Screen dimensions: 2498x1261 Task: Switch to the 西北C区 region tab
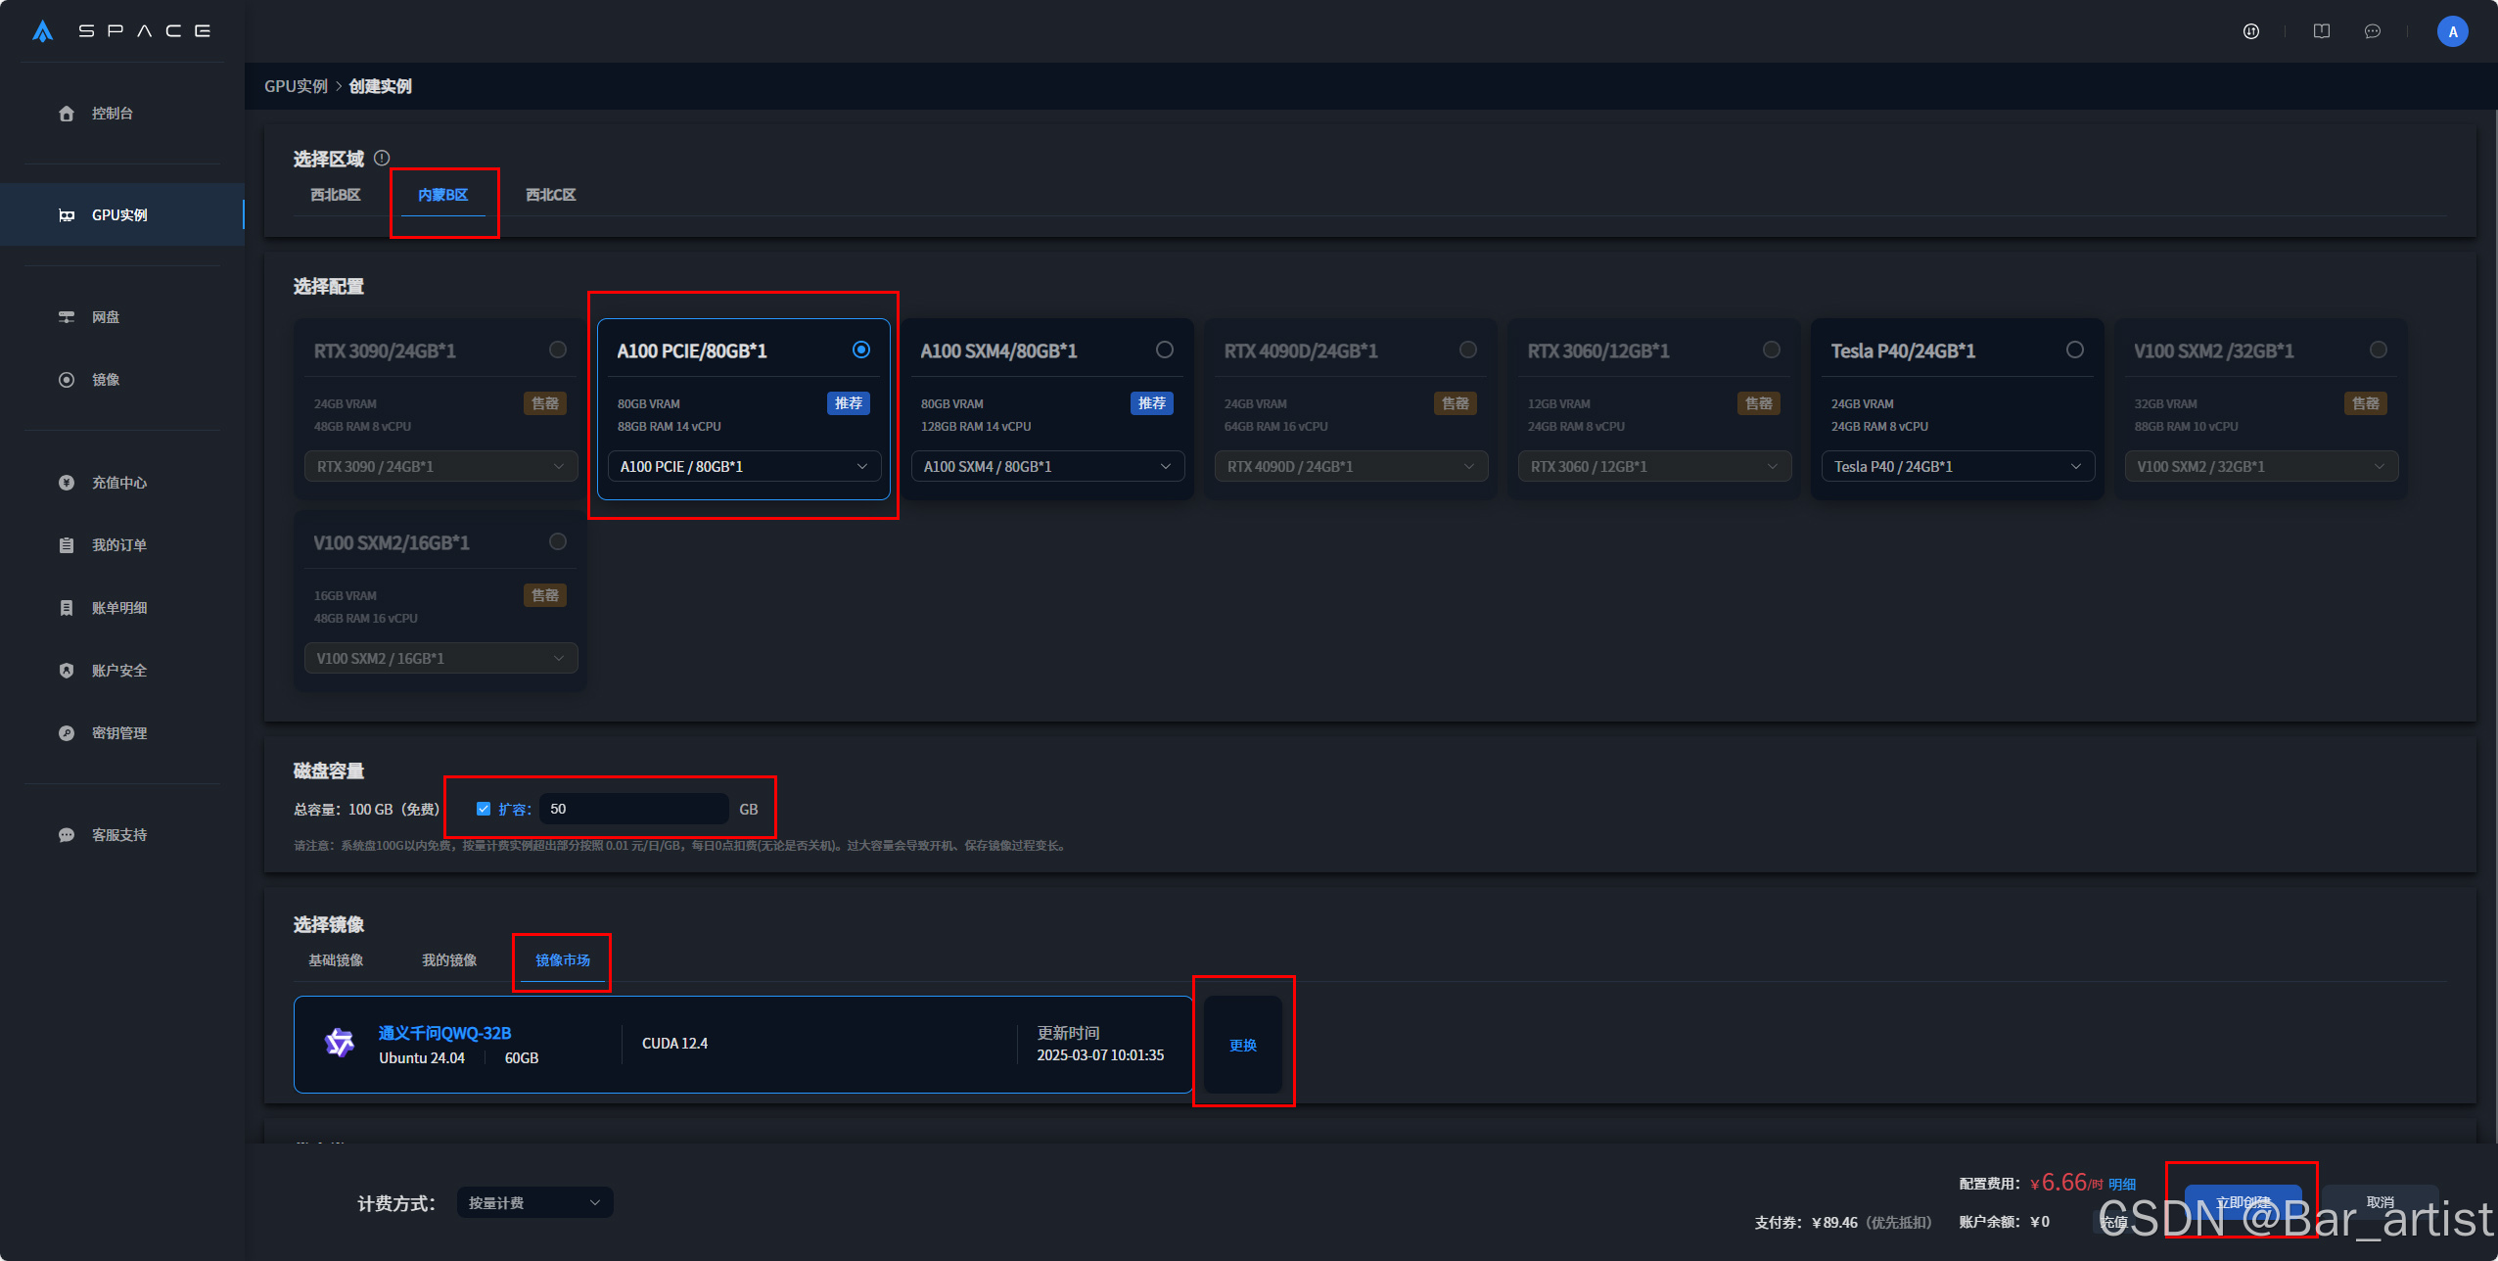click(550, 195)
